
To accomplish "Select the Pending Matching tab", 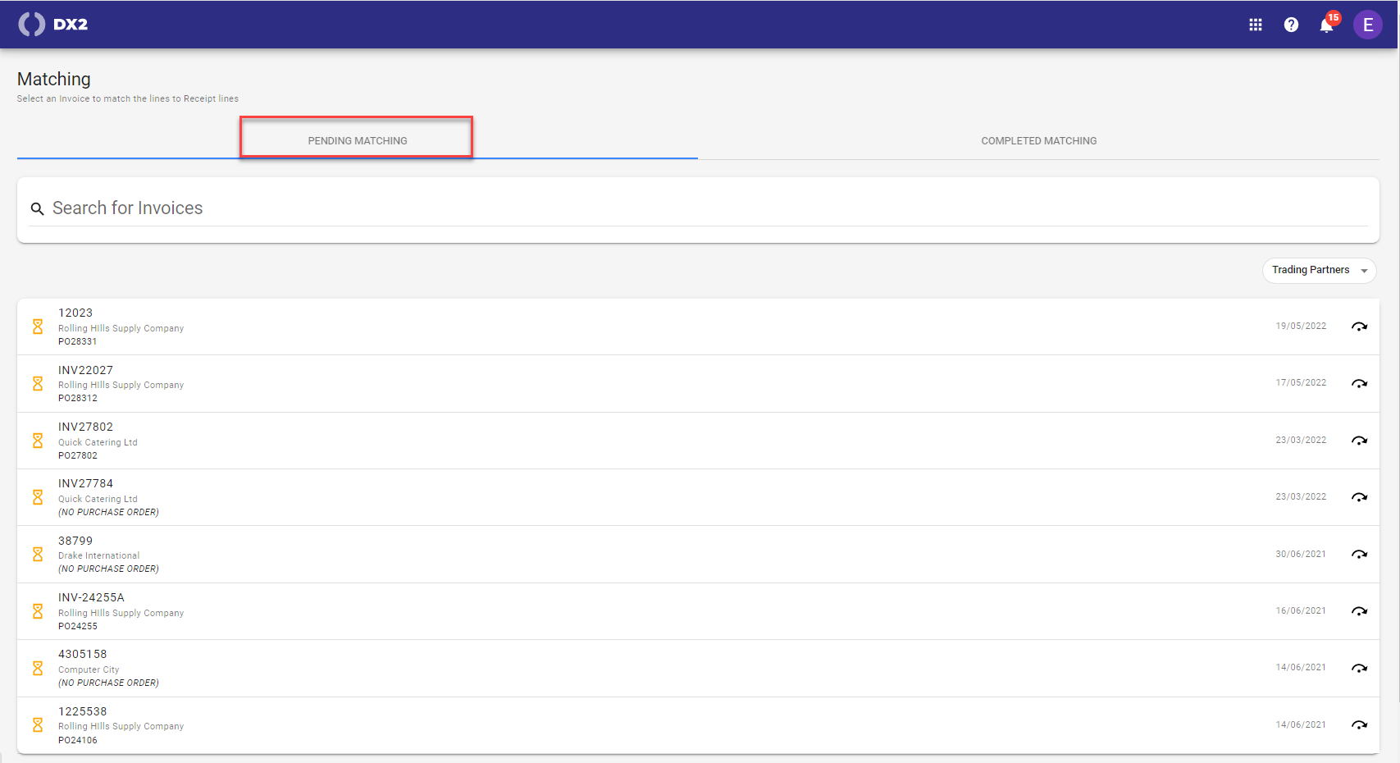I will [x=357, y=140].
